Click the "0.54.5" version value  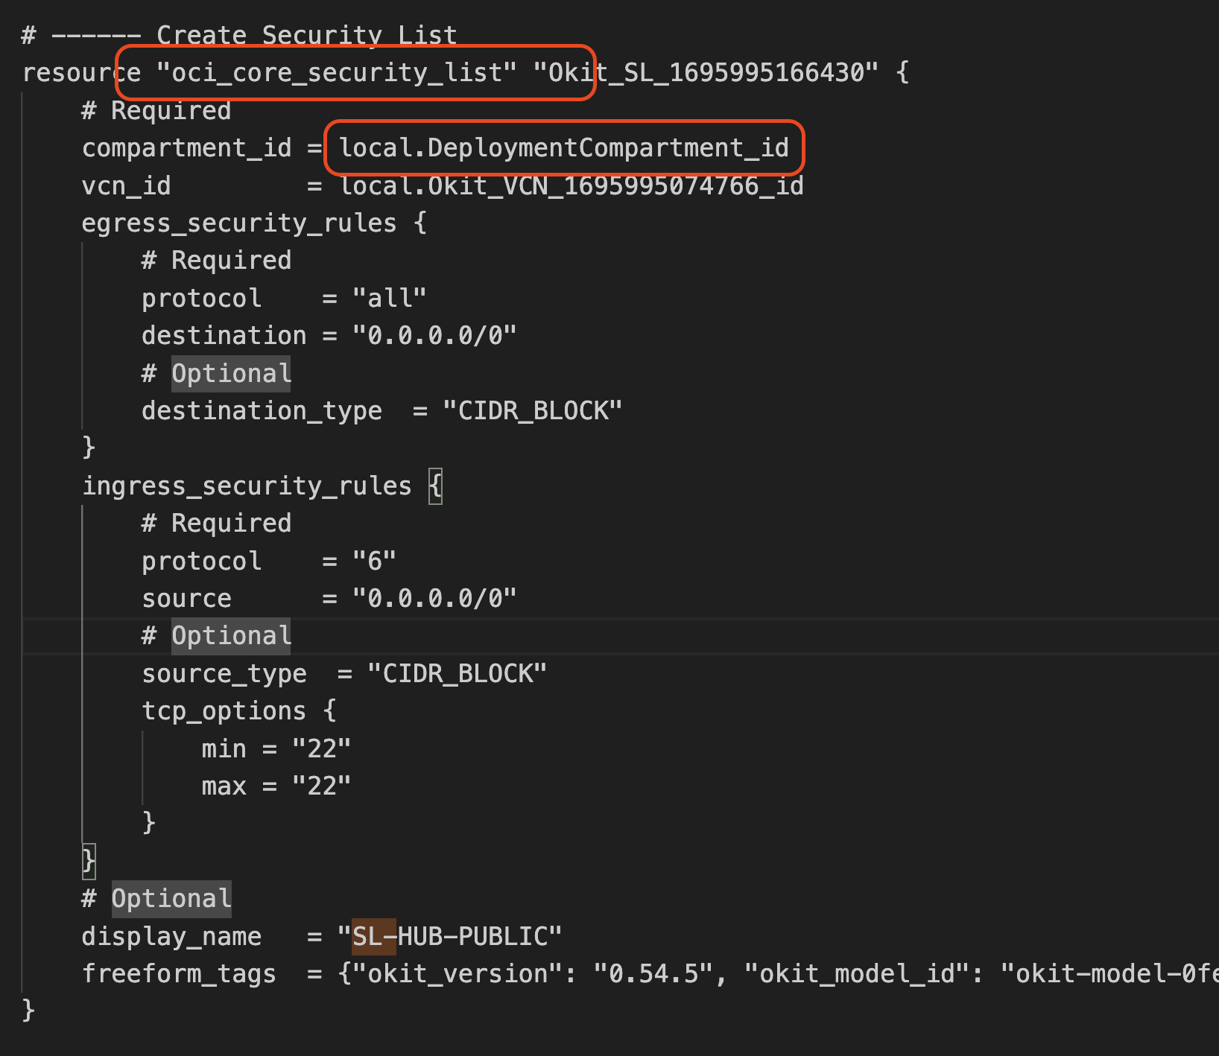653,974
